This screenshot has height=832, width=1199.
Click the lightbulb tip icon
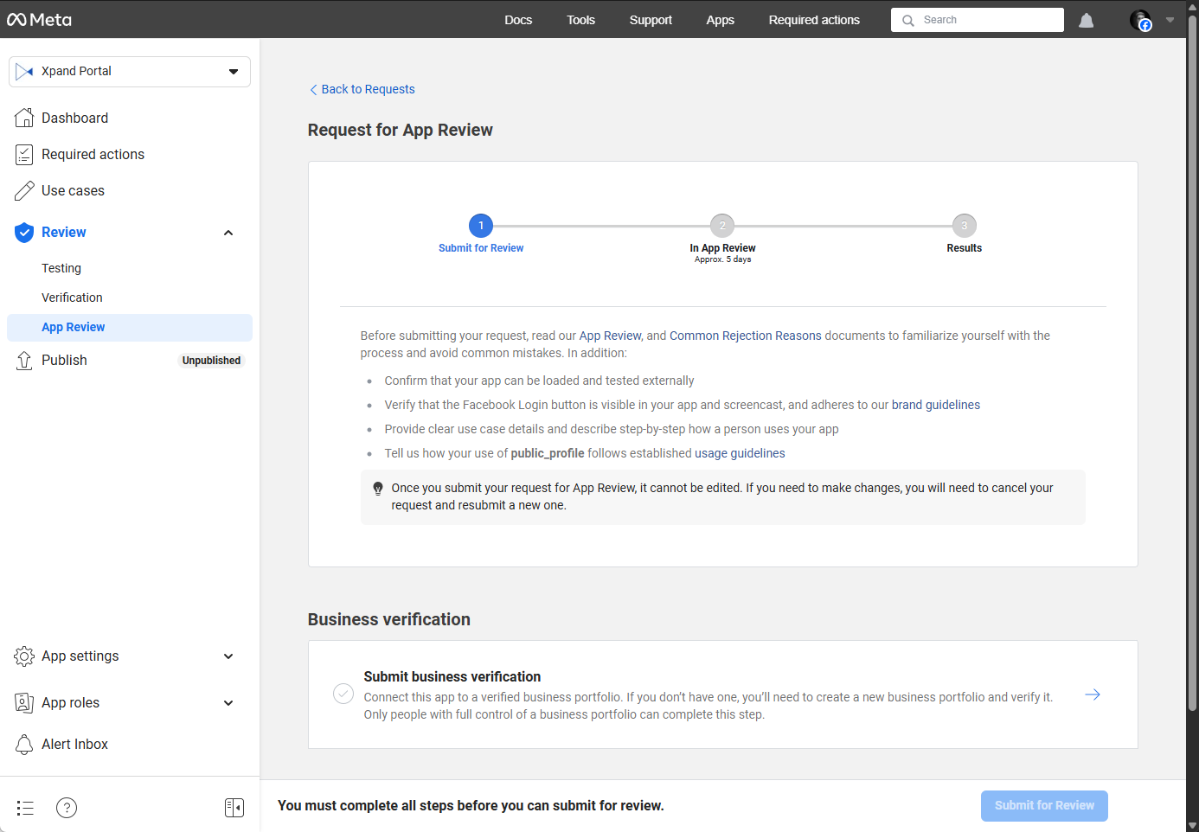coord(378,489)
